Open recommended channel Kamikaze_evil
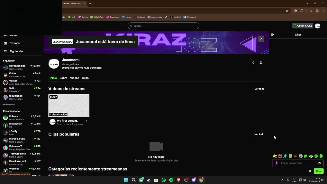This screenshot has height=184, width=327. click(22, 163)
